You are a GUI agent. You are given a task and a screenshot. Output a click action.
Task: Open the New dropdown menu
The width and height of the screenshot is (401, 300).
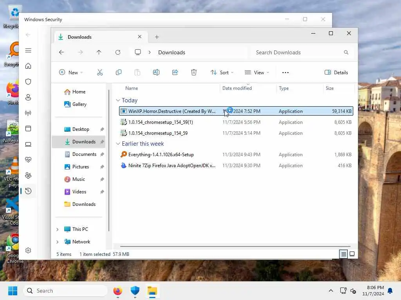click(x=71, y=72)
